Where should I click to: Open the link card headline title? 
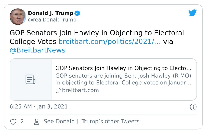tap(123, 68)
